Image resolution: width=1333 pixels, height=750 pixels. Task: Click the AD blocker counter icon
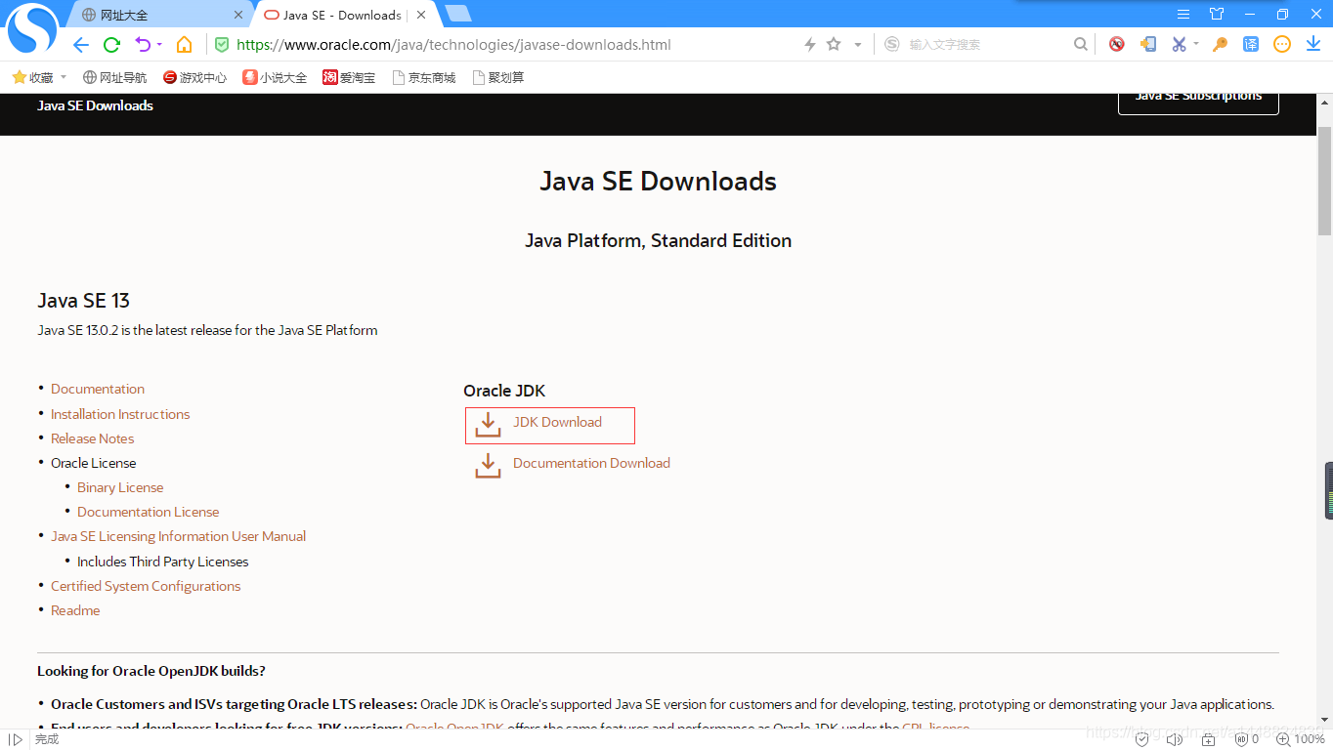click(x=1247, y=740)
